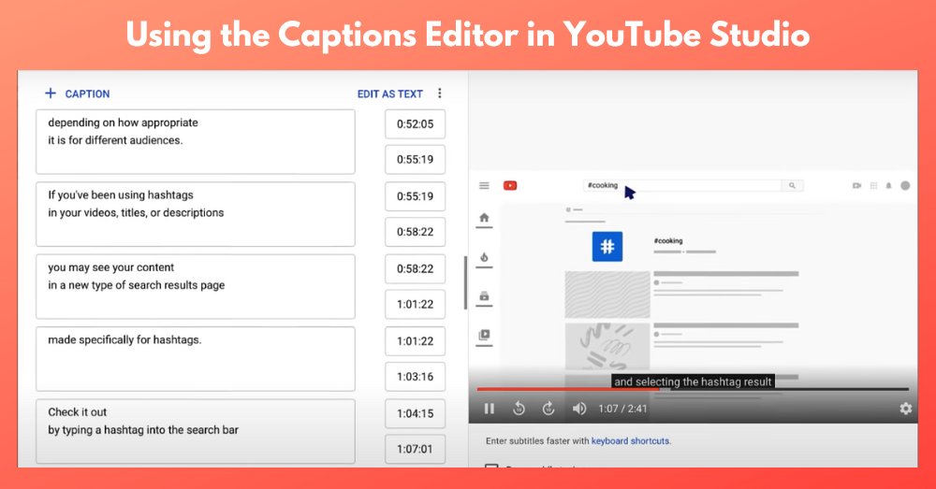The image size is (936, 489).
Task: Open the keyboard shortcuts link
Action: click(630, 440)
